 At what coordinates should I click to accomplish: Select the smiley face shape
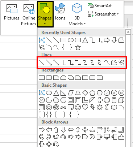[78, 107]
